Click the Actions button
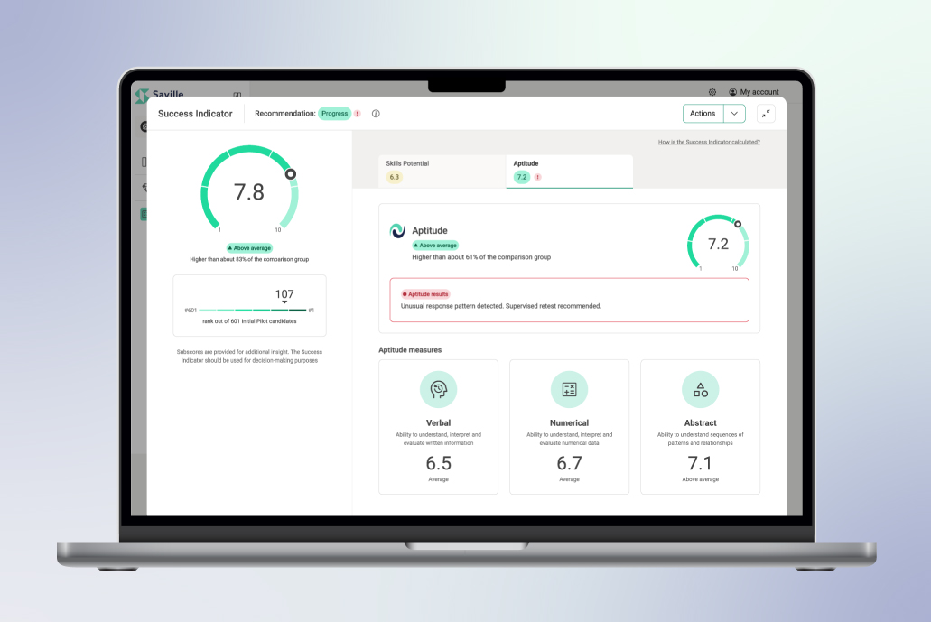931x622 pixels. tap(703, 114)
